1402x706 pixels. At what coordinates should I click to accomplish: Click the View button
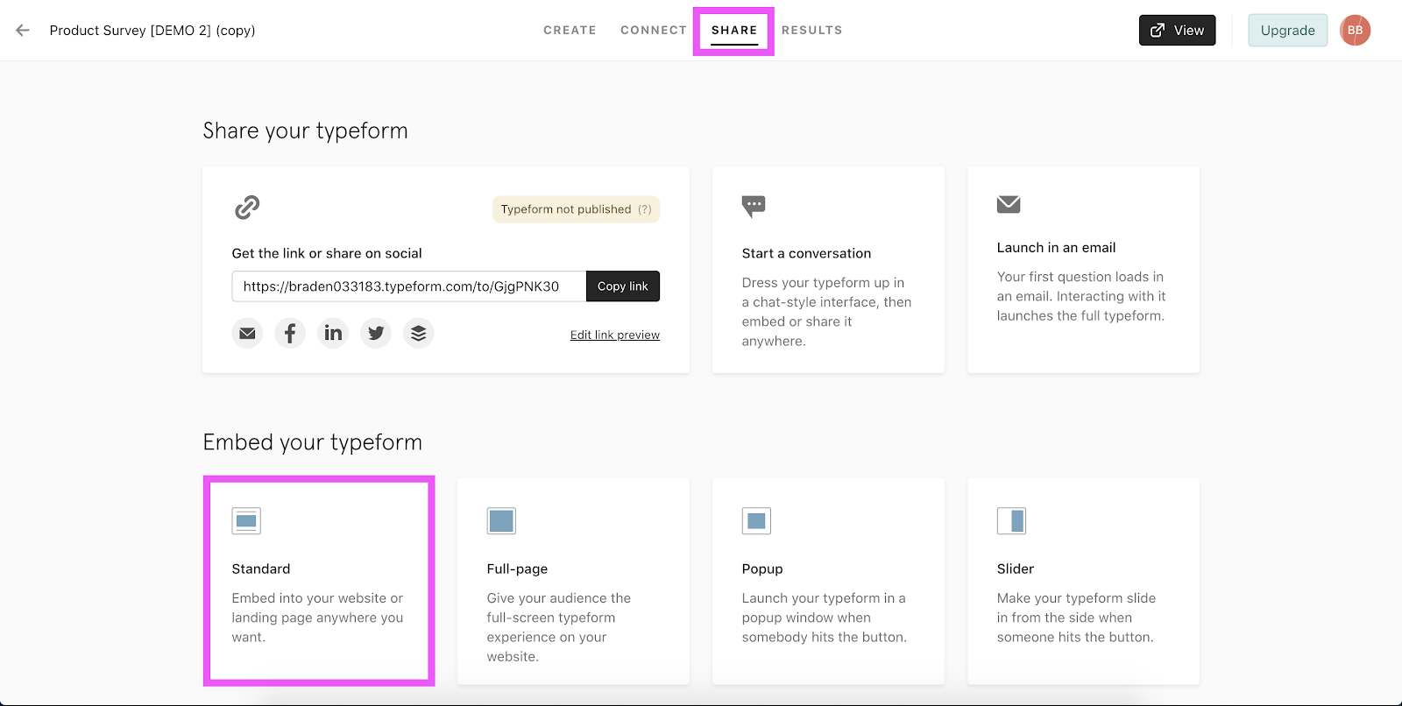[1177, 30]
